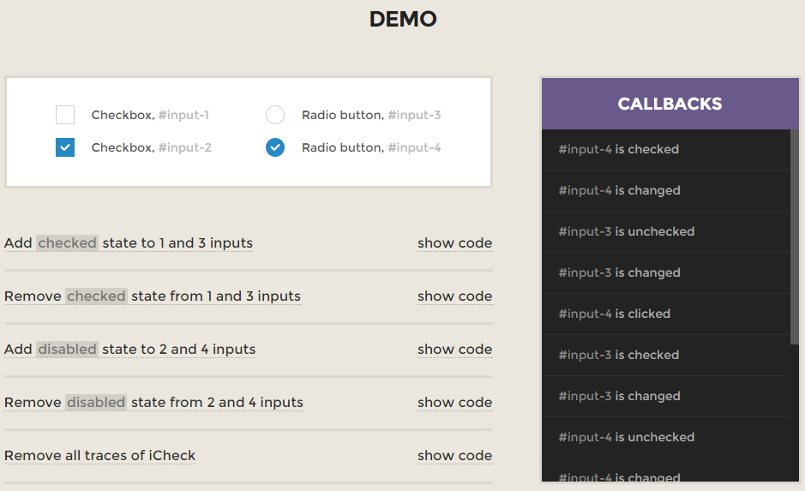
Task: Click the 'Radio button, #input-3' label text
Action: coord(371,115)
